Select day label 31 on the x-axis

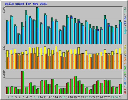coord(120,97)
